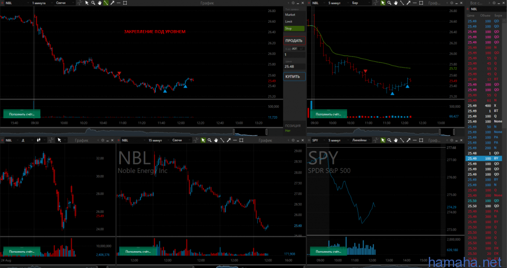
Task: Select the magnifier zoom tool in 1-minute chart
Action: pos(93,3)
